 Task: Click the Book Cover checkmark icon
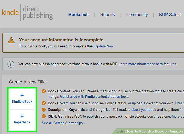coord(44,103)
